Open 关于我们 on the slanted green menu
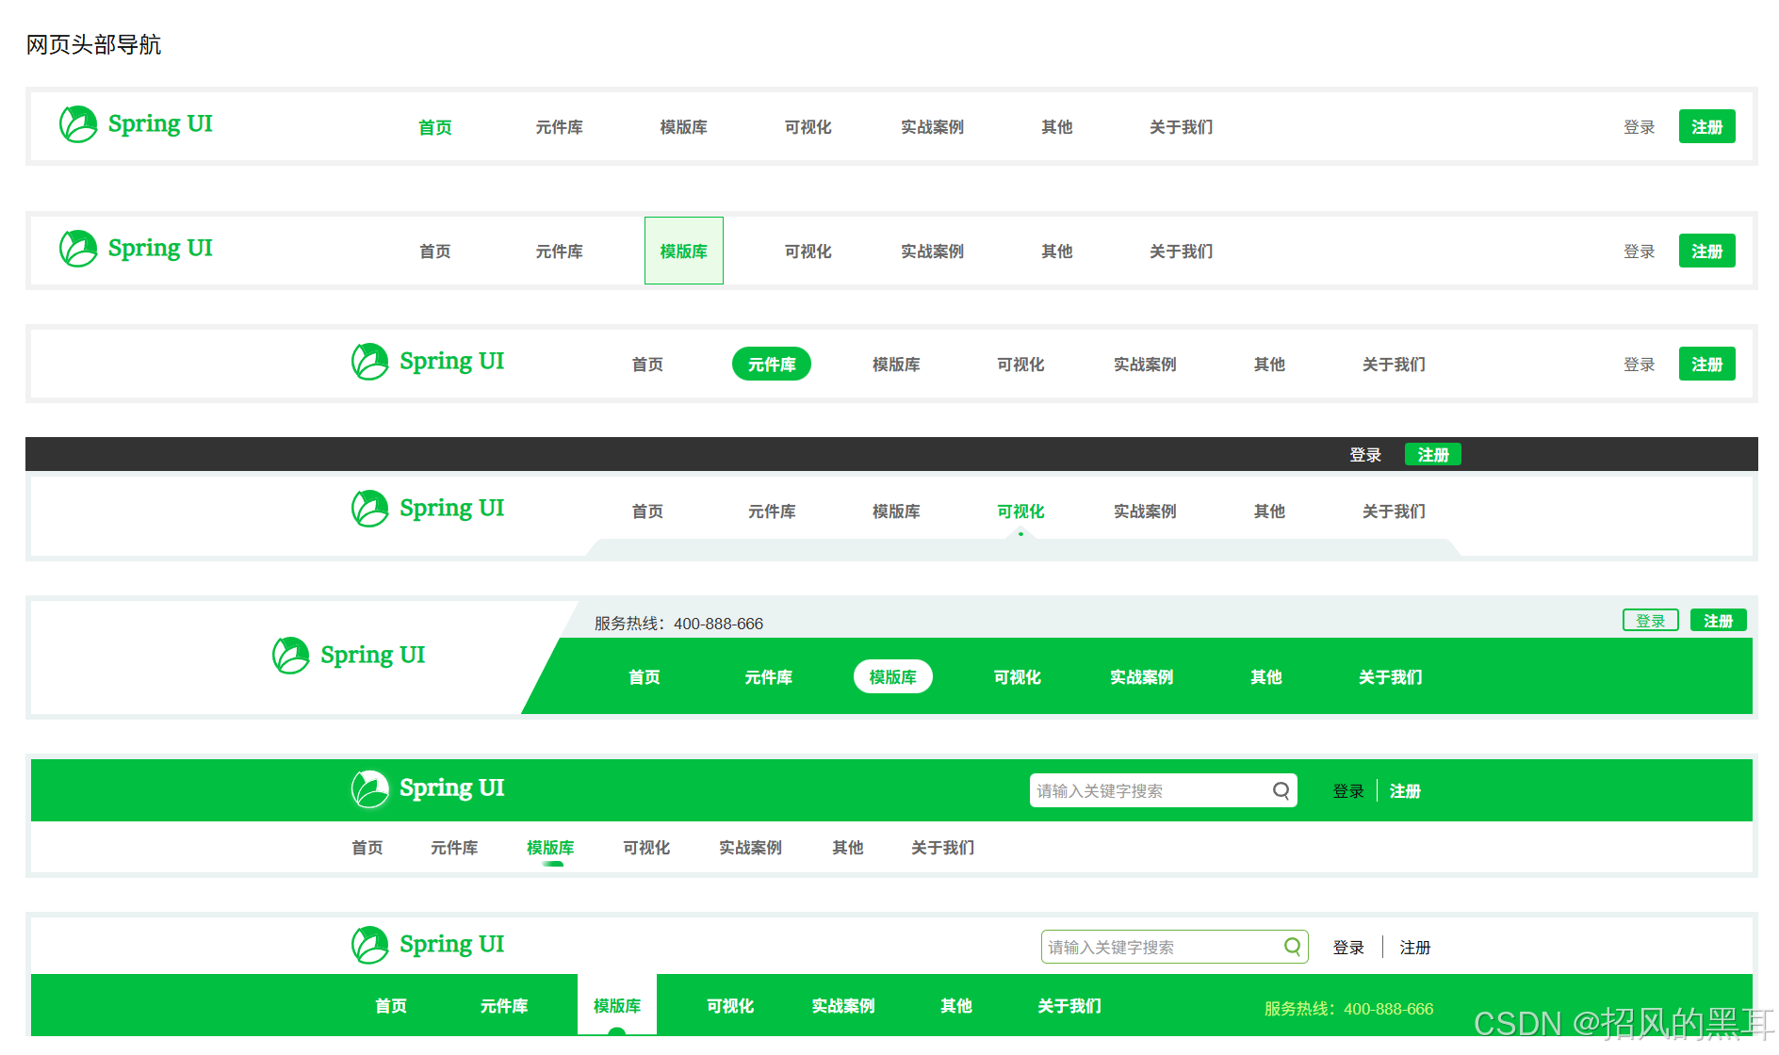Screen dimensions: 1779x1055 (x=1391, y=677)
